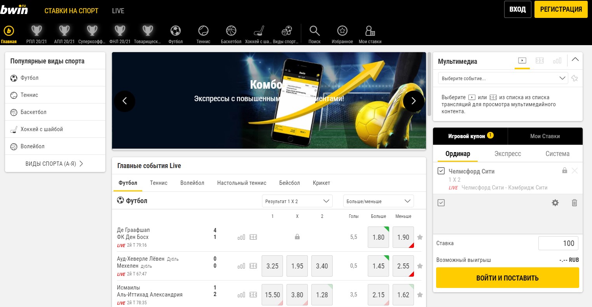The image size is (592, 307).
Task: Open pitch view icon for Ауд-Хеверле Лёвен match
Action: pyautogui.click(x=253, y=266)
